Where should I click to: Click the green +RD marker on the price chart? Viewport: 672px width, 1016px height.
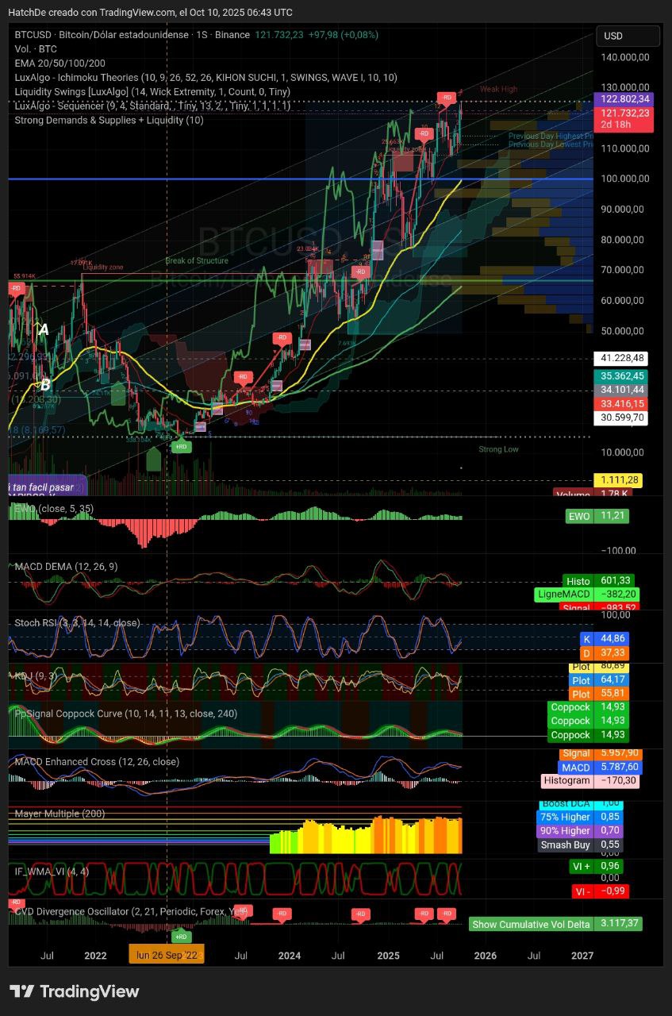pos(181,447)
